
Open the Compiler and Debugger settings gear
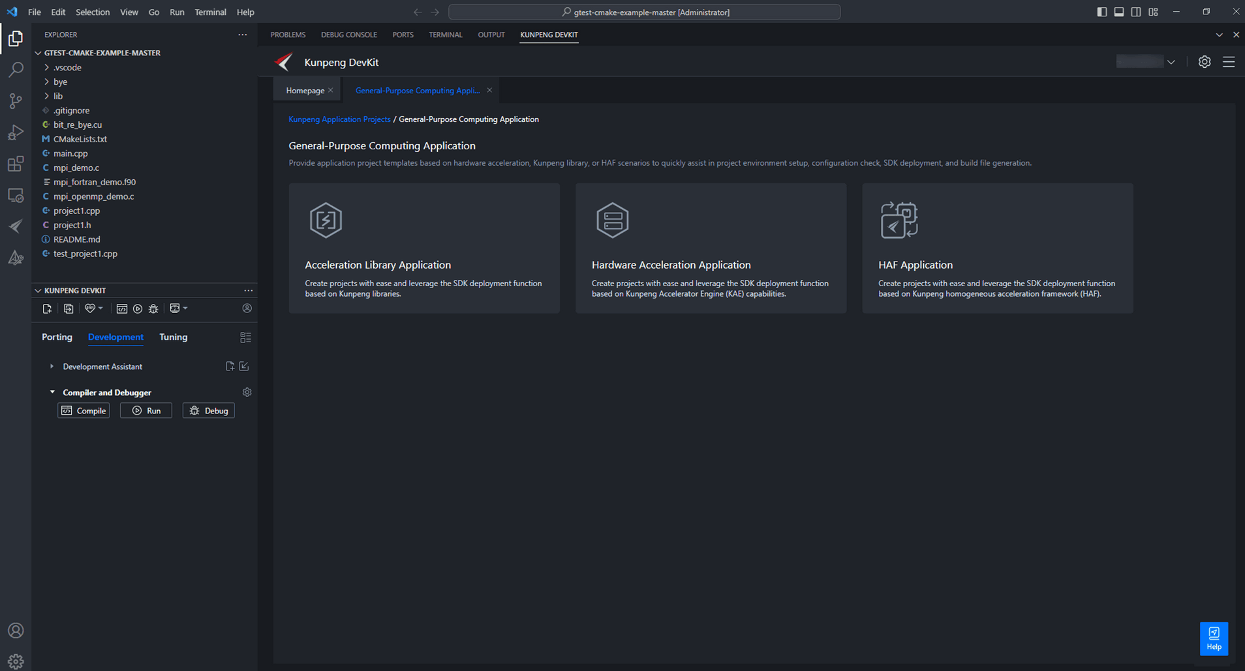(x=247, y=392)
